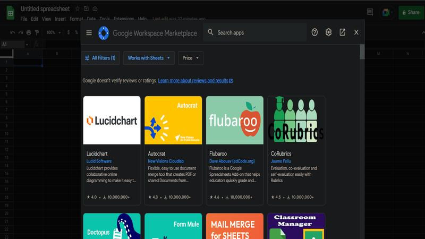Select row 1 header in Sheets
This screenshot has height=239, width=425.
pos(6,62)
